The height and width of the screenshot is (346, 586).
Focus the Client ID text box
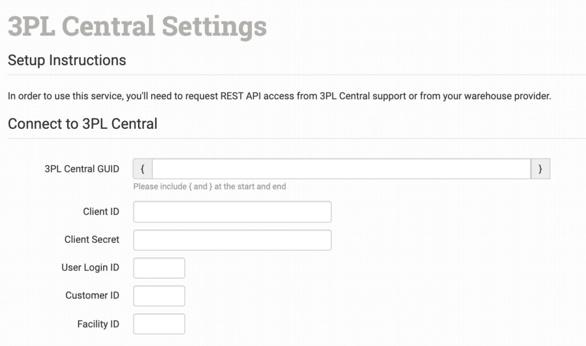point(232,212)
